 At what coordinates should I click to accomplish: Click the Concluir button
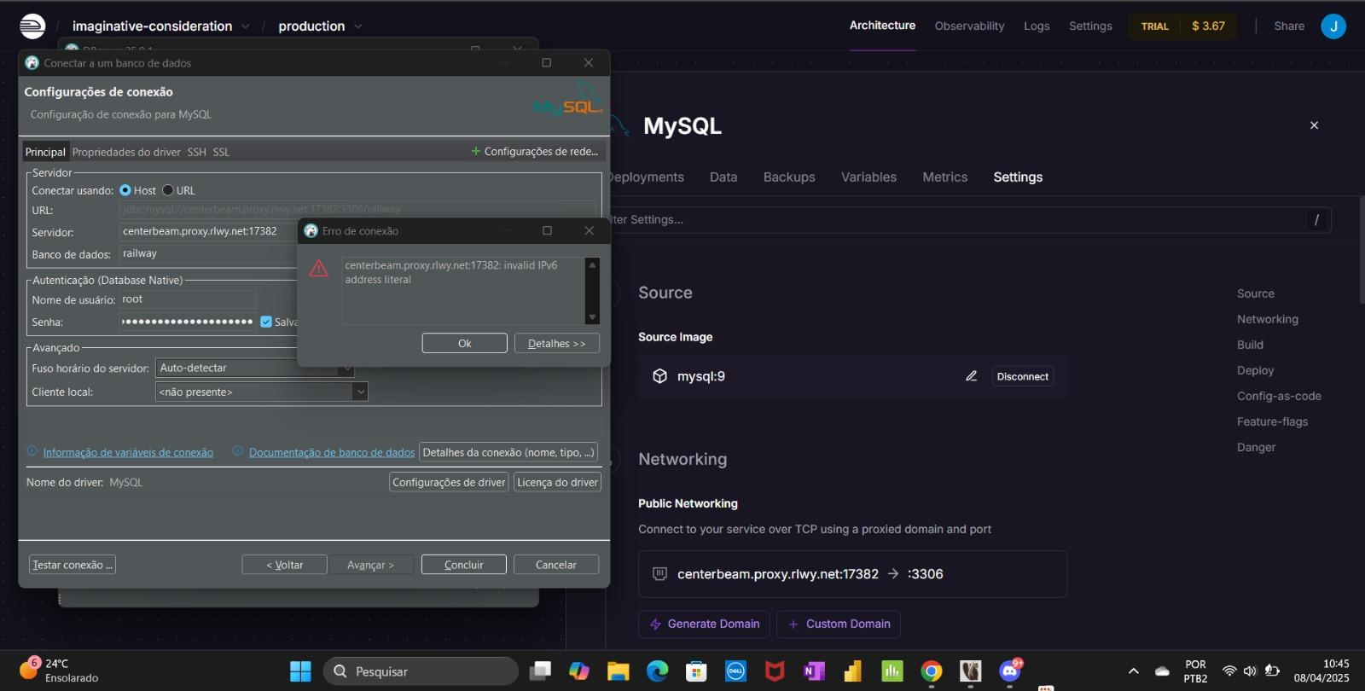coord(464,565)
